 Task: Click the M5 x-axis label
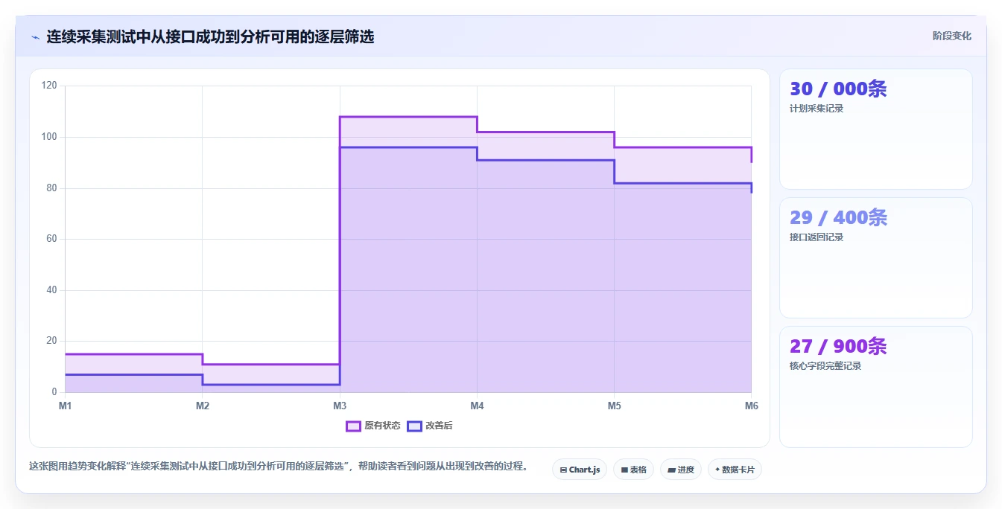tap(614, 406)
